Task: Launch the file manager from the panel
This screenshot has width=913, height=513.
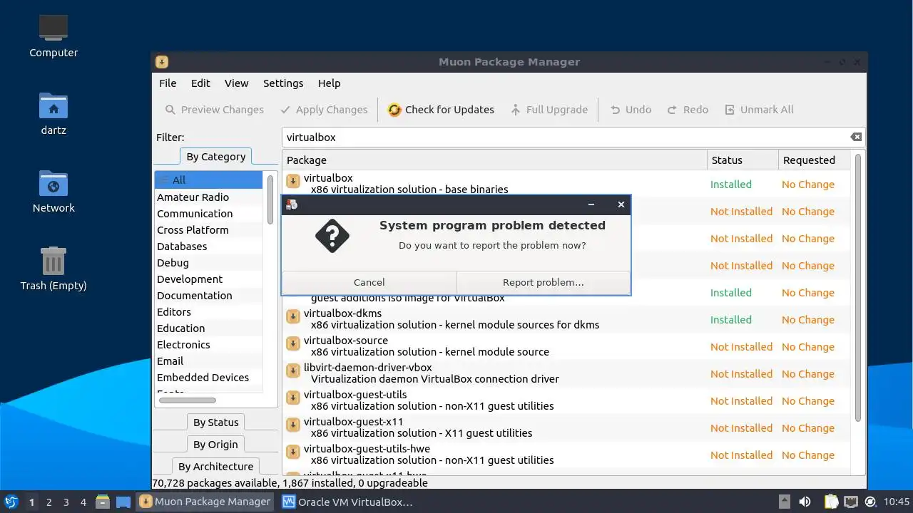Action: [103, 502]
